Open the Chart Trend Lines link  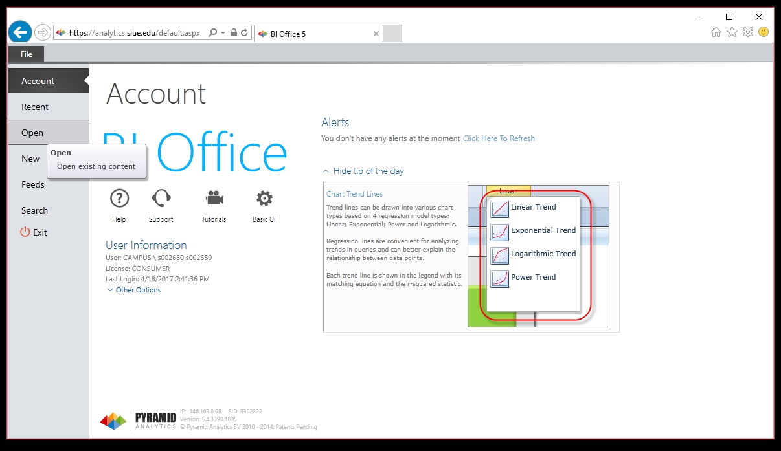pos(354,194)
